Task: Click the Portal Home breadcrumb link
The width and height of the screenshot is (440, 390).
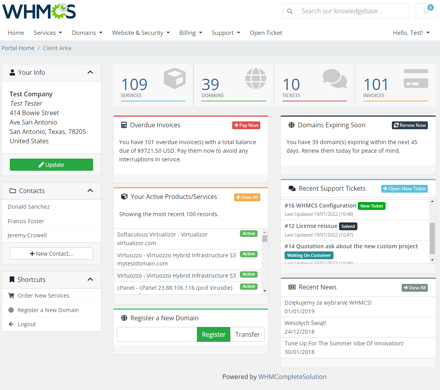Action: pyautogui.click(x=18, y=48)
